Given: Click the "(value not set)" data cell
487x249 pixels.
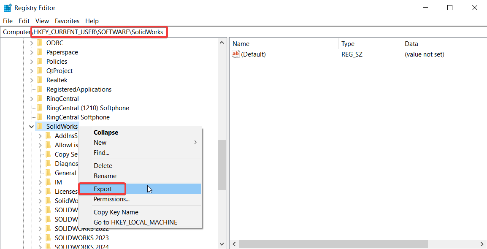Looking at the screenshot, I should tap(424, 54).
